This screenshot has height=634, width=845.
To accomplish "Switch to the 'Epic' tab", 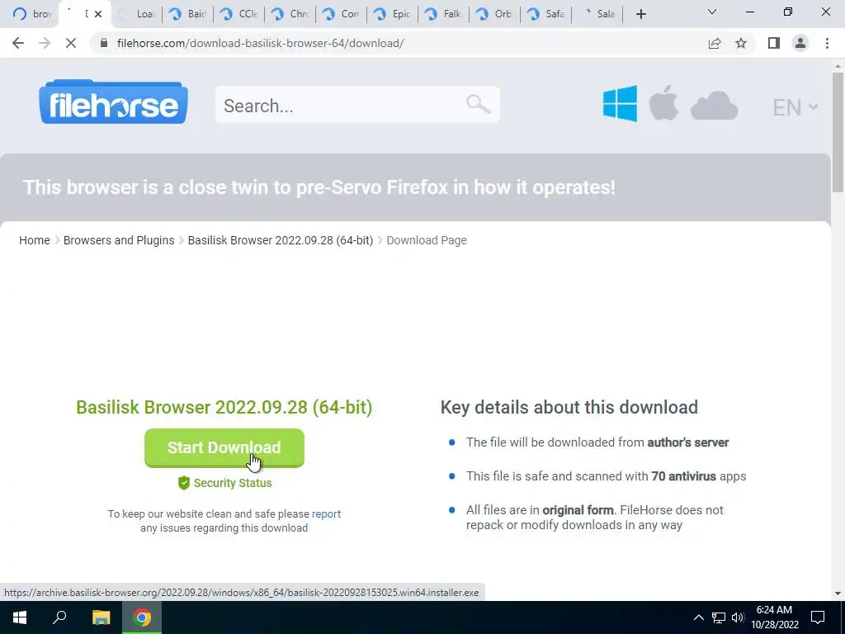I will 392,14.
